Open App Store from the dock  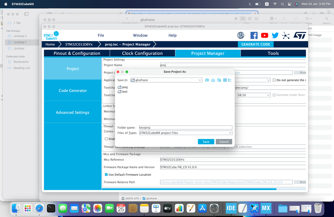[x=202, y=208]
